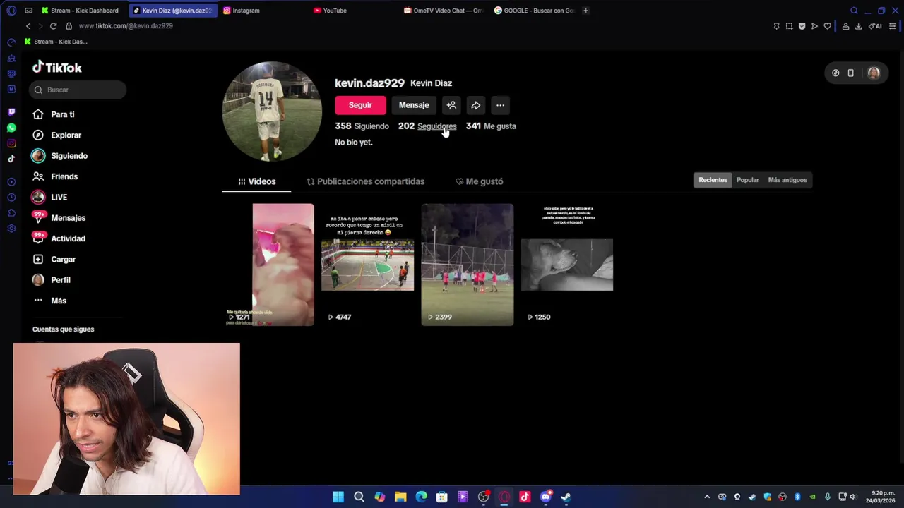This screenshot has width=904, height=508.
Task: Sort videos by Popular
Action: pos(747,180)
